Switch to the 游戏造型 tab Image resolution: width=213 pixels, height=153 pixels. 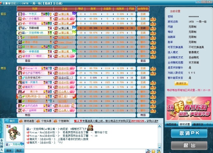pyautogui.click(x=27, y=121)
